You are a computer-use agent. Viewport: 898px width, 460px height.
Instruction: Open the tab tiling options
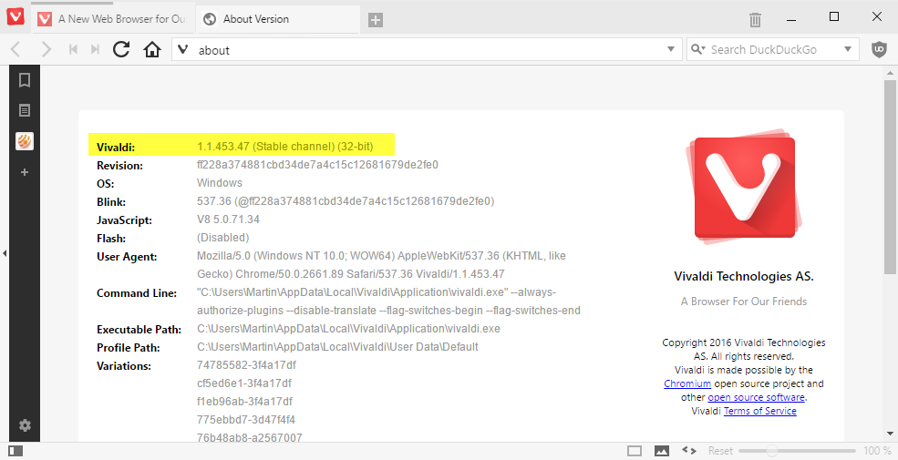[635, 451]
